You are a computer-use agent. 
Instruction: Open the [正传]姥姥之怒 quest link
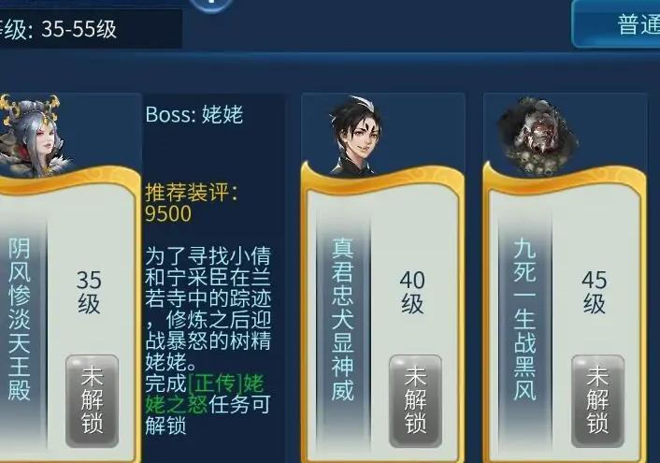(x=205, y=394)
